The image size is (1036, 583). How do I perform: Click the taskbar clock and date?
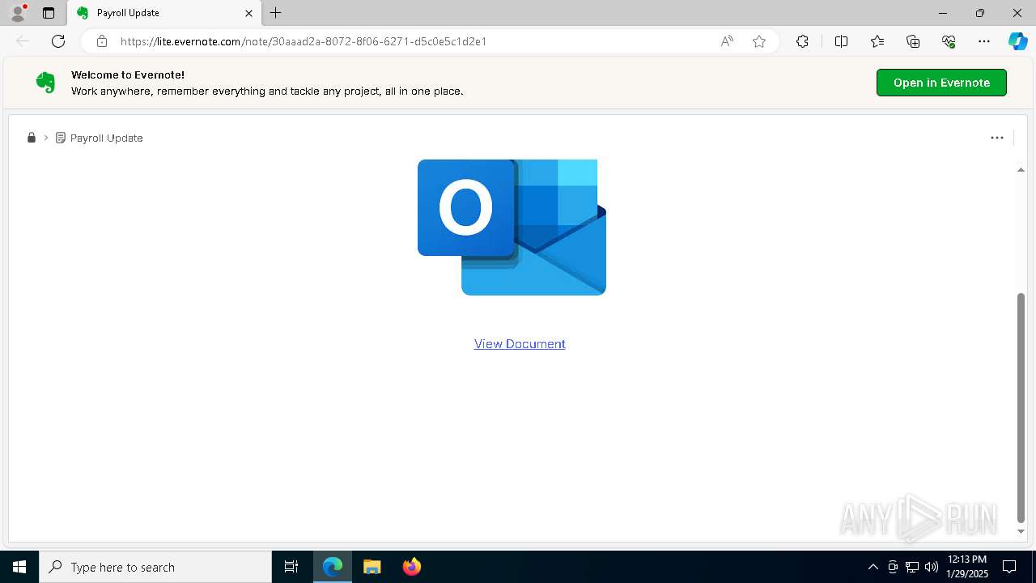(x=966, y=567)
